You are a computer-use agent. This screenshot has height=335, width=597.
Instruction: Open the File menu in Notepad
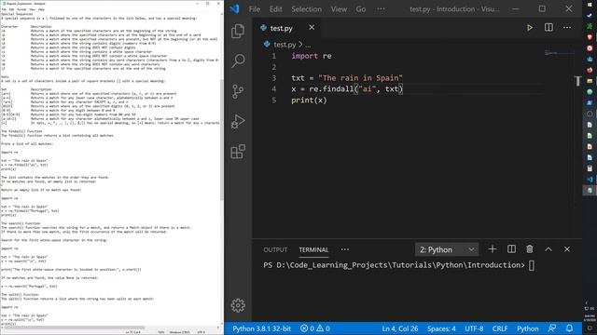[x=4, y=9]
